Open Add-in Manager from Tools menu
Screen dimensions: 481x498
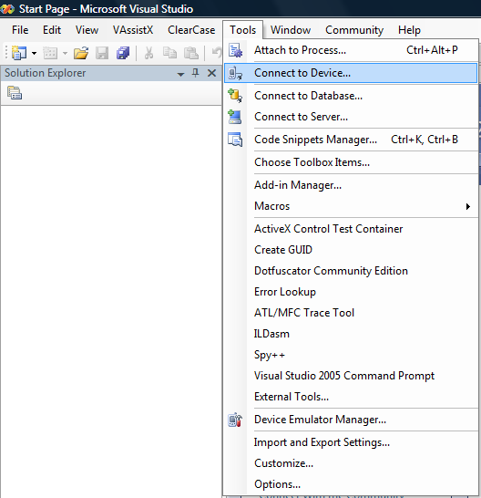coord(351,185)
